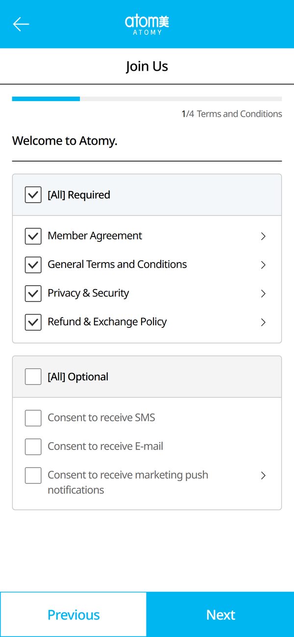294x637 pixels.
Task: Check the [All] Optional checkbox
Action: point(33,377)
